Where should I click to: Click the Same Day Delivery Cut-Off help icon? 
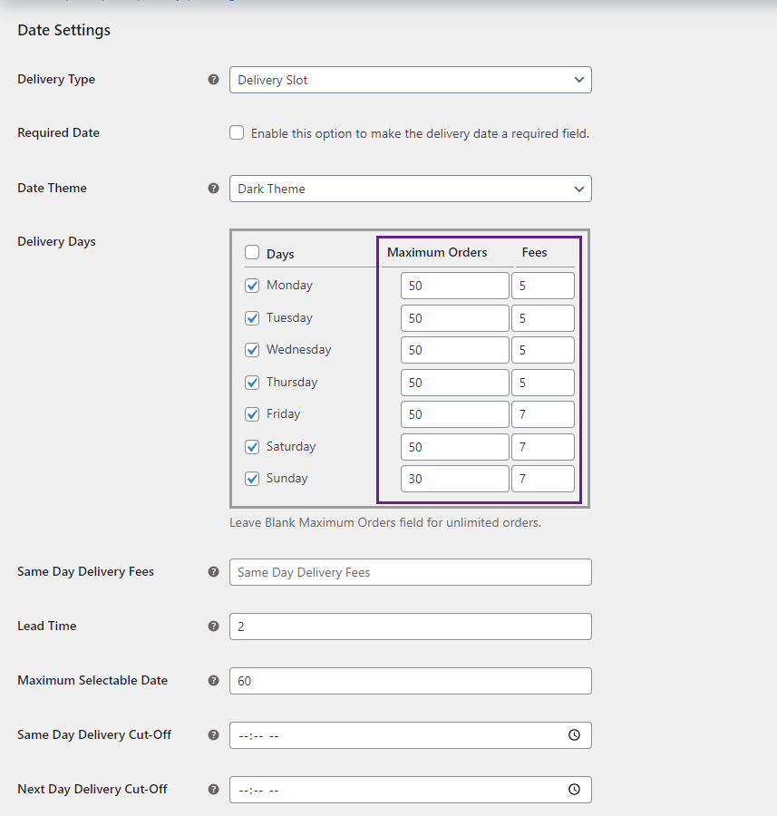tap(213, 734)
